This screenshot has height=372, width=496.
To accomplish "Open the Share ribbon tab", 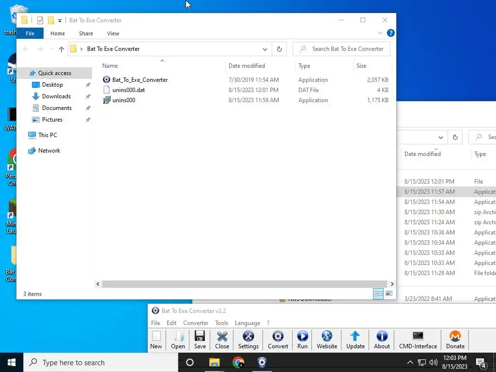I will (86, 33).
